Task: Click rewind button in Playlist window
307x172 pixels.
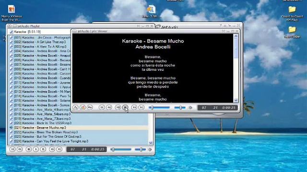Action: [x=20, y=149]
